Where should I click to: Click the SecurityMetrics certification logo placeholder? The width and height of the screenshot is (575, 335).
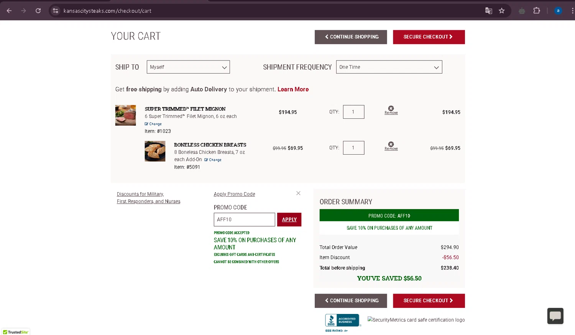click(416, 320)
